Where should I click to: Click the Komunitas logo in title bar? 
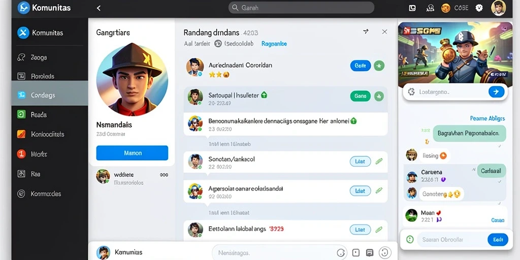pos(23,8)
